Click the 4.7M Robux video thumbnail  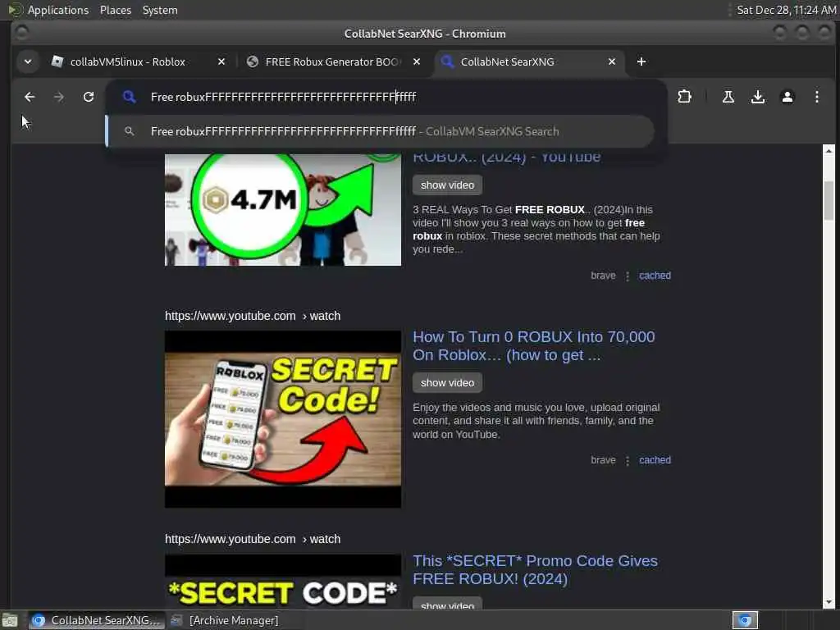tap(283, 209)
